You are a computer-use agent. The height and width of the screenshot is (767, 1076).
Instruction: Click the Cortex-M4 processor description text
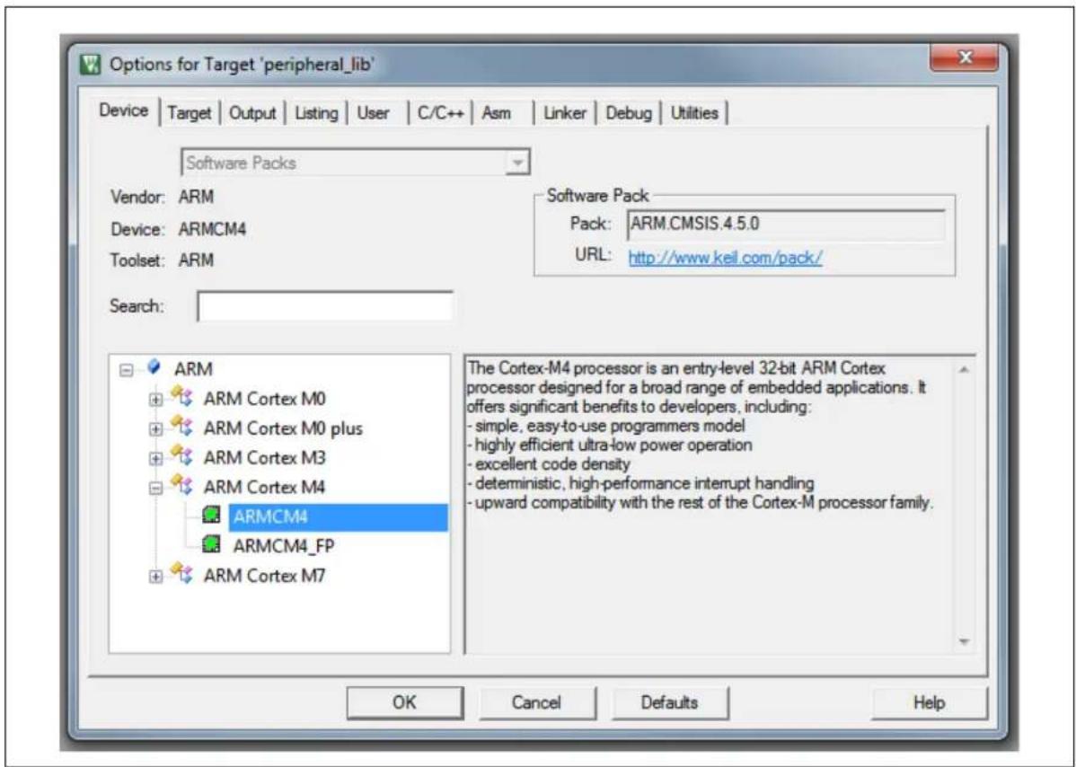[x=700, y=435]
